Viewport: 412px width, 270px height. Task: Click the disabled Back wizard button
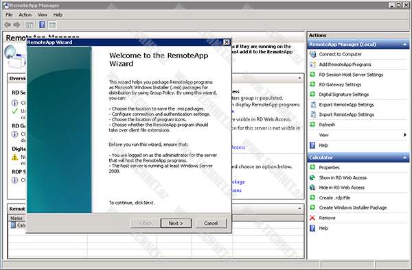click(146, 223)
